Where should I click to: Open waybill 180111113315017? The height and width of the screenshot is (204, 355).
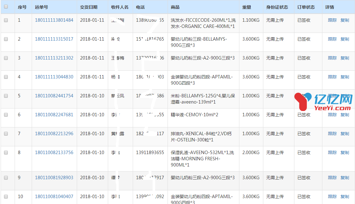54,39
